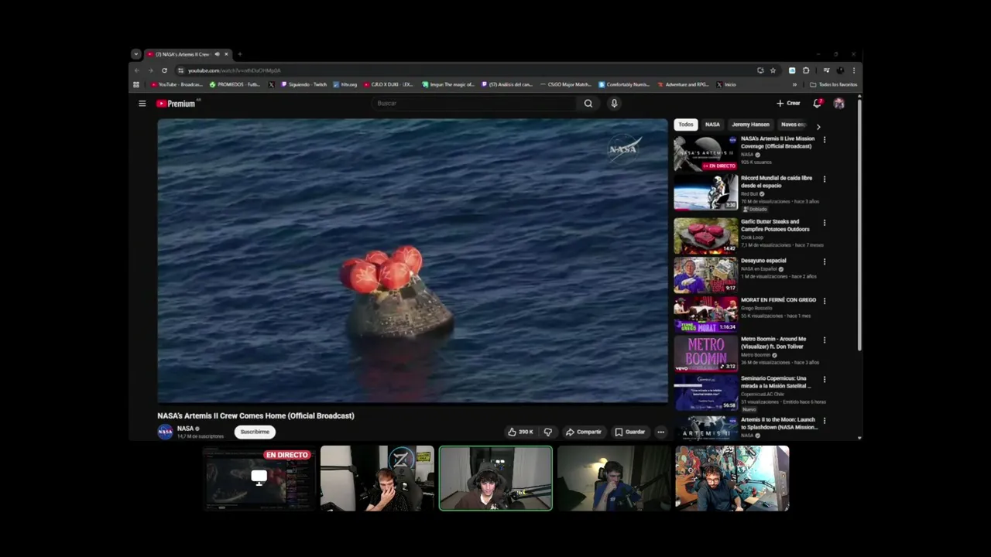The width and height of the screenshot is (991, 557).
Task: Open MORAT EN FERNÉ CON GREGO thumbnail
Action: (x=705, y=314)
